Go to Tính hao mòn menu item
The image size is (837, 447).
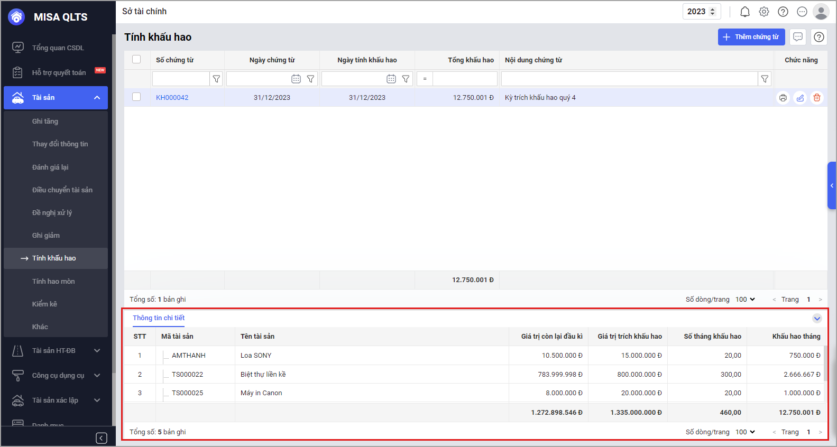click(53, 281)
